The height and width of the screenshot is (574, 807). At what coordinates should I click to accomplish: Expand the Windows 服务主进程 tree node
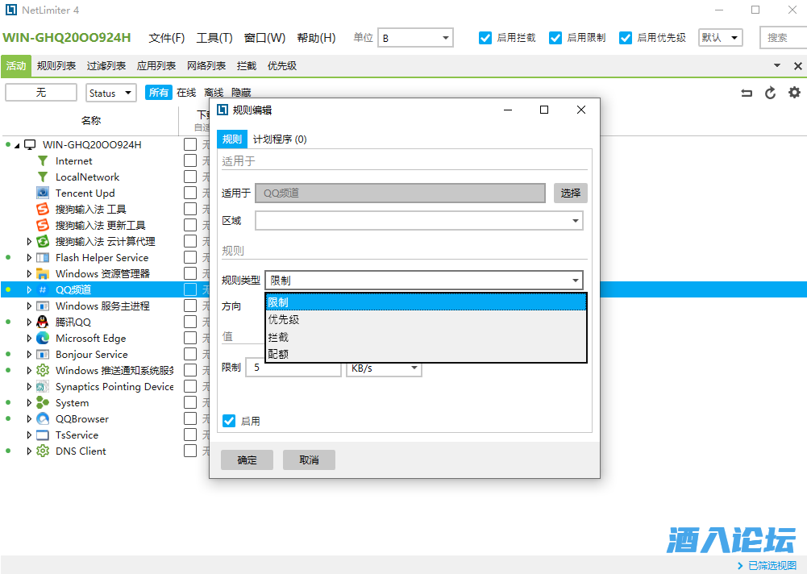pos(30,306)
